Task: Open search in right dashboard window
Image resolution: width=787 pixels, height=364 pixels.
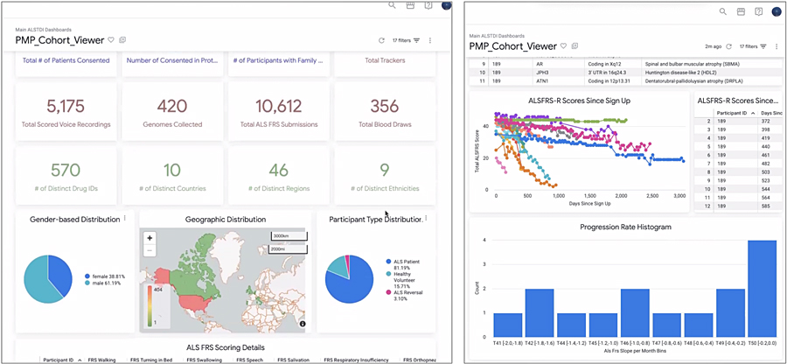Action: (723, 11)
